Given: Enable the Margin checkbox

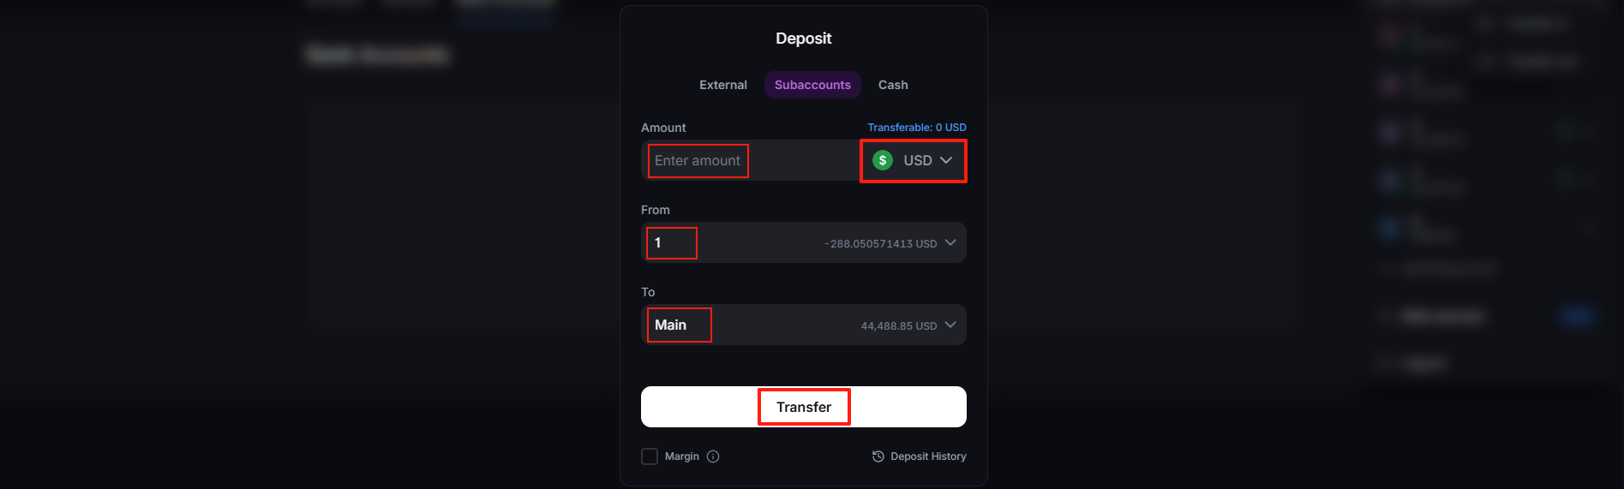Looking at the screenshot, I should pos(650,456).
